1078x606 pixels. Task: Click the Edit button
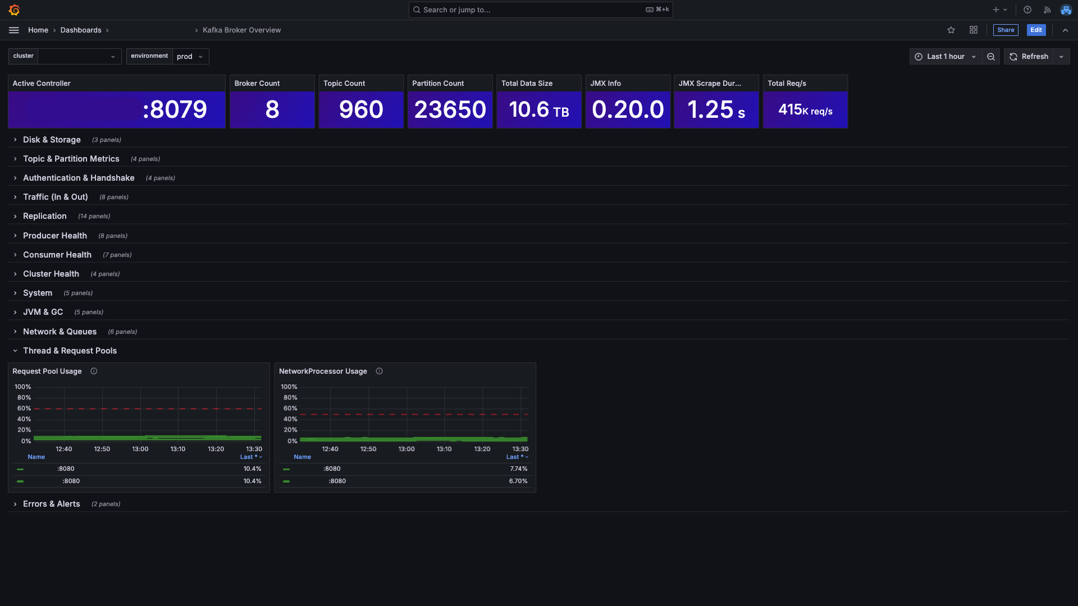pos(1036,30)
